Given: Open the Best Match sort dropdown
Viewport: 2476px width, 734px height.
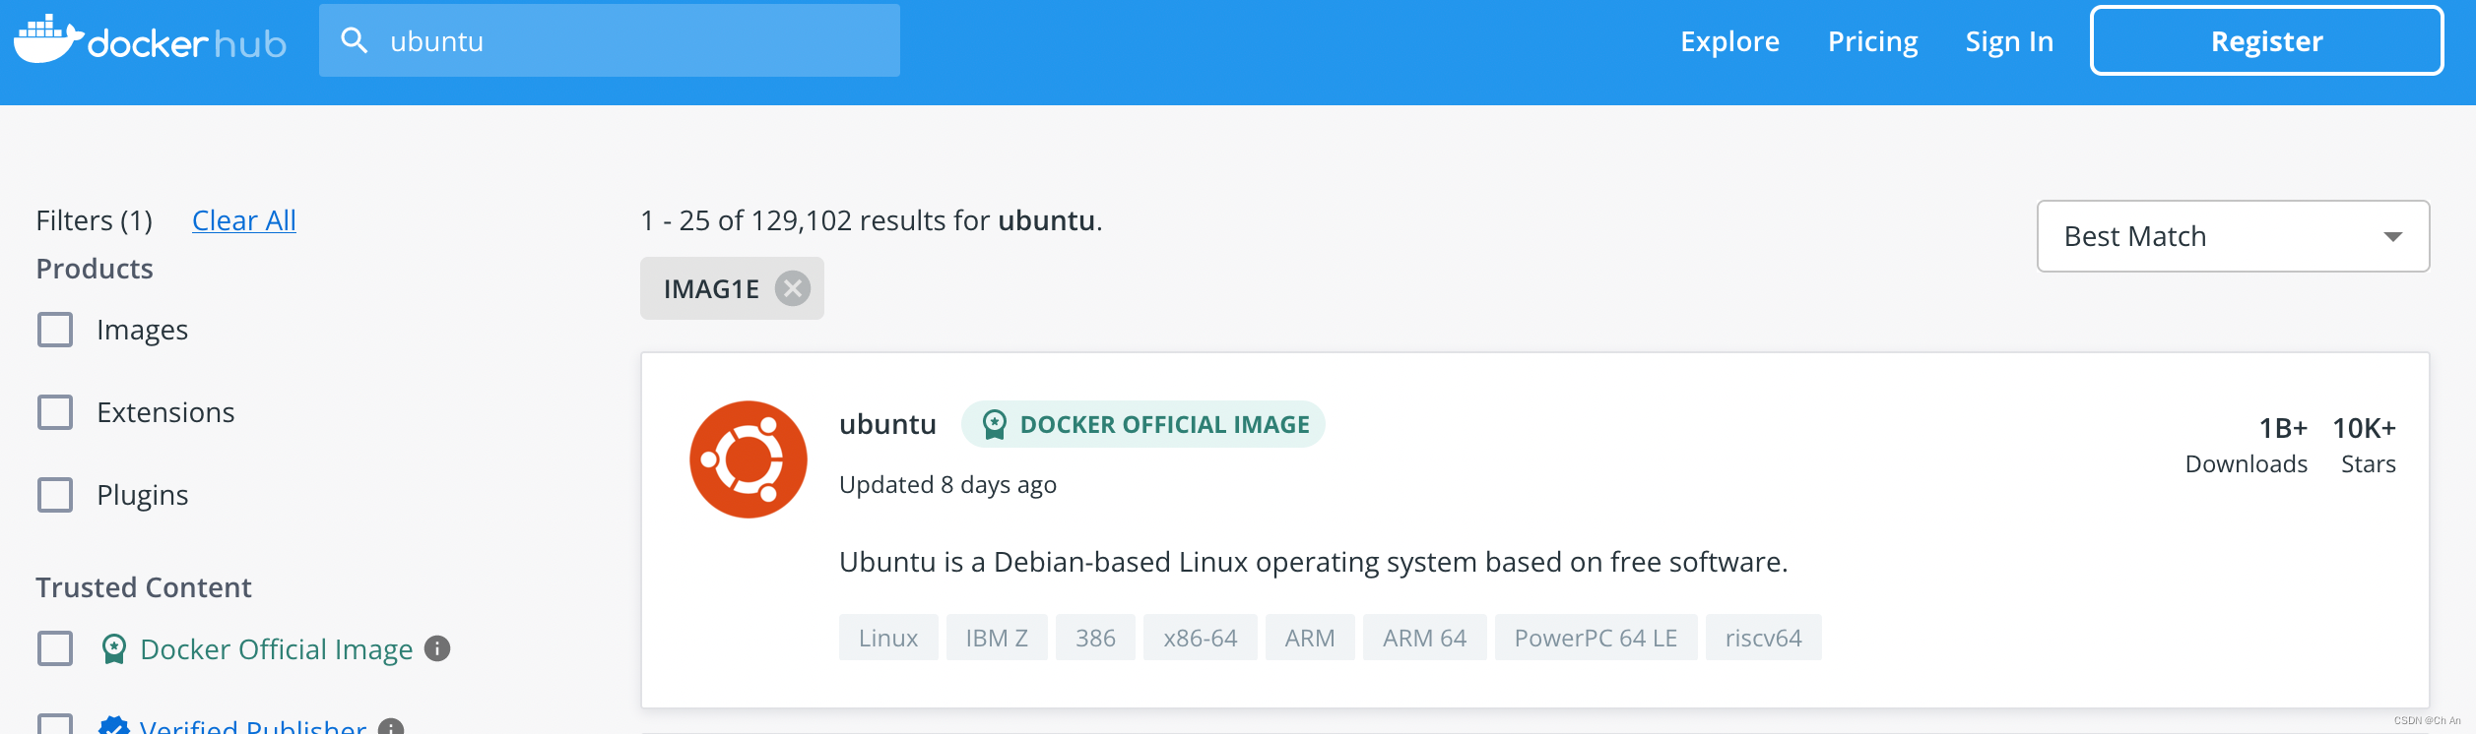Looking at the screenshot, I should click(x=2233, y=236).
